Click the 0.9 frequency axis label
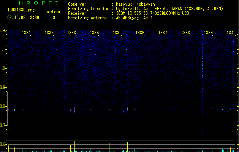 (x=3, y=87)
